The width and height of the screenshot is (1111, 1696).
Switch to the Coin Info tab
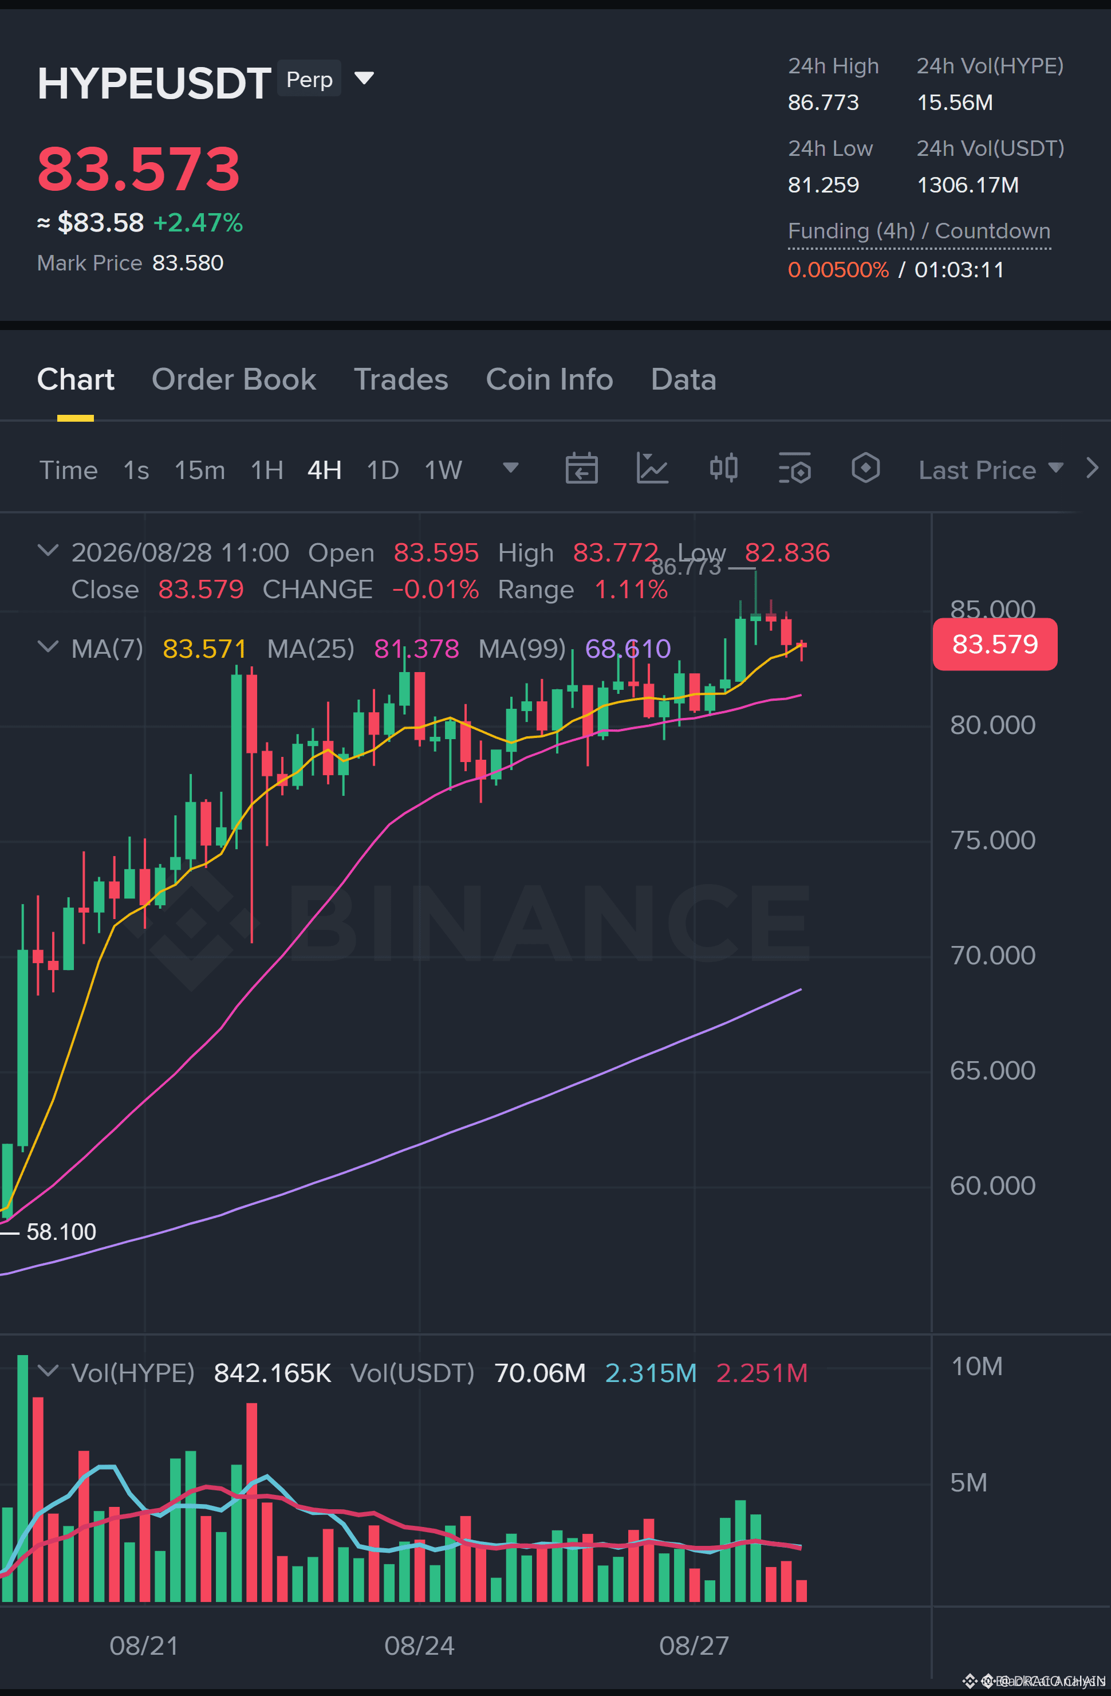549,379
